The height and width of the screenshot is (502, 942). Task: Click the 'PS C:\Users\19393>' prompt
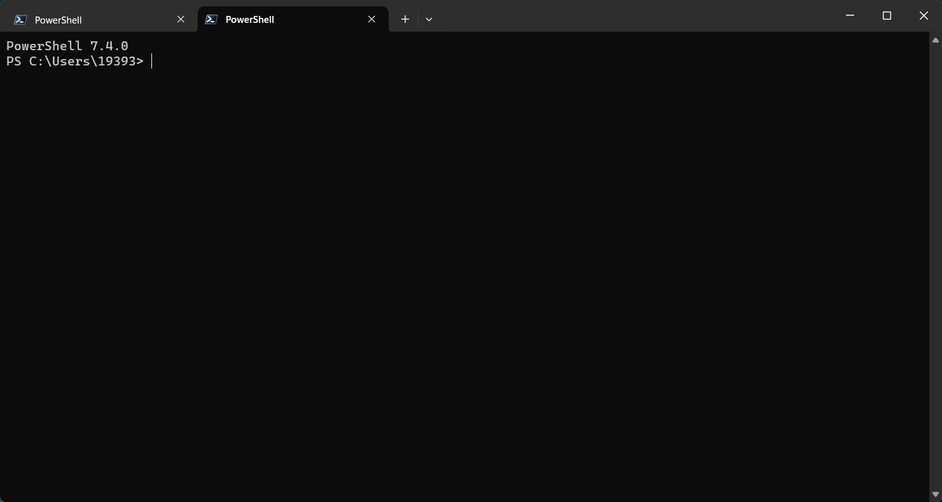click(x=75, y=61)
